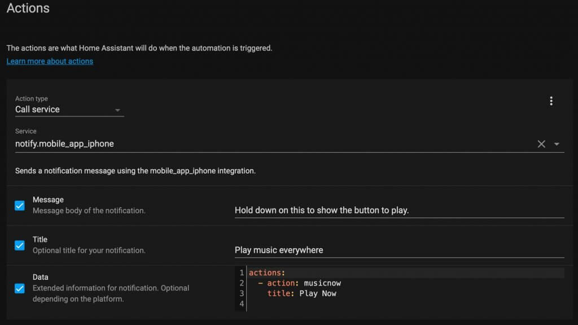This screenshot has height=325, width=578.
Task: Open the Learn more about actions link
Action: coord(50,61)
